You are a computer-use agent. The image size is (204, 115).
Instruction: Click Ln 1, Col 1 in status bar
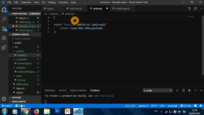tap(130, 106)
